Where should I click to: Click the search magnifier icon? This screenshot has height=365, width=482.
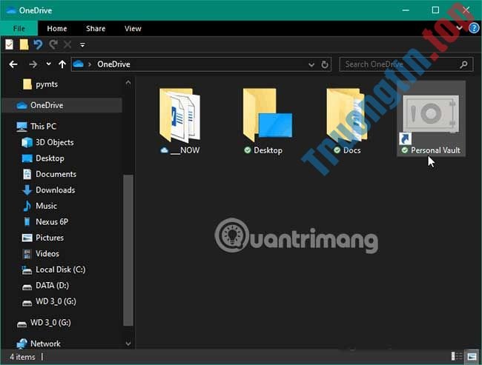click(464, 64)
